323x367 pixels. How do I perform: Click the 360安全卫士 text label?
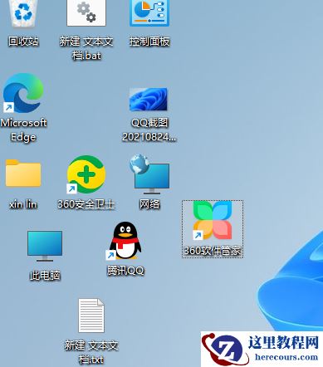tap(86, 204)
